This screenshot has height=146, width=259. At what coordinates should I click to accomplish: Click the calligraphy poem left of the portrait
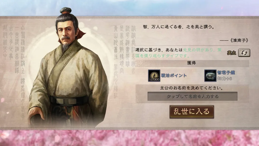click(x=14, y=50)
